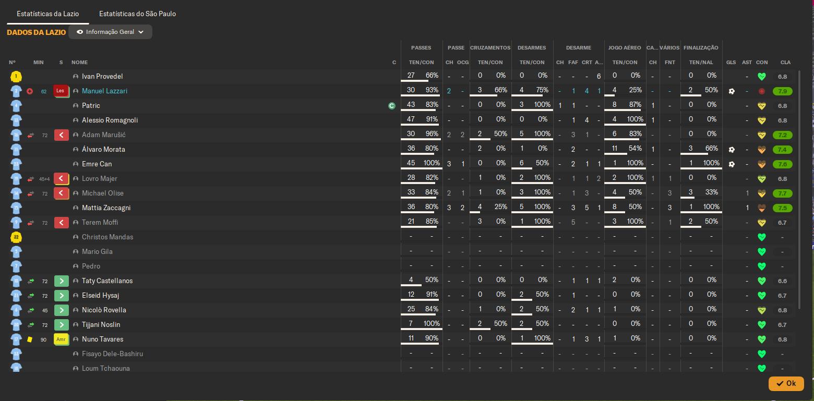This screenshot has width=814, height=401.
Task: Click Michael Olise's 7.7 rating badge
Action: pyautogui.click(x=782, y=193)
